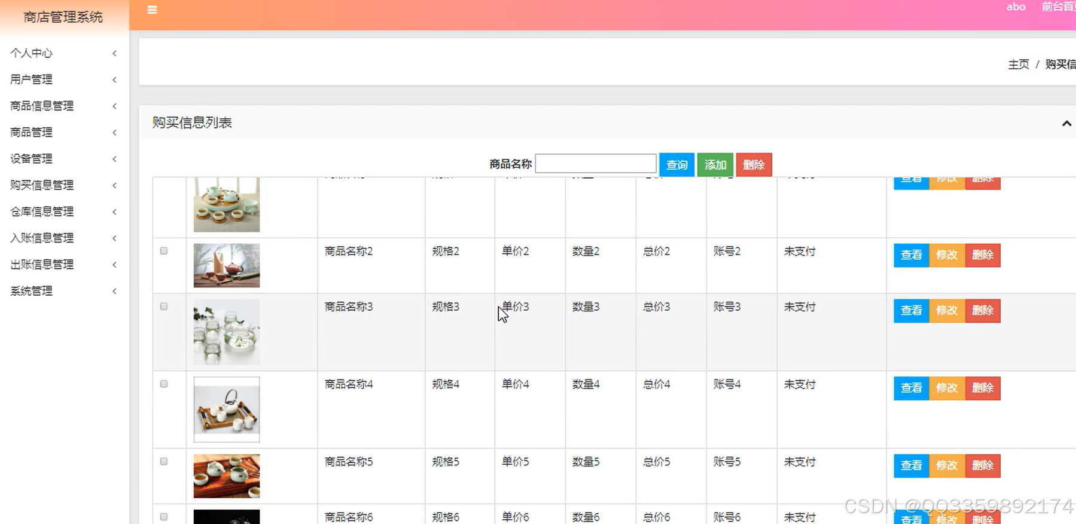Screen dimensions: 1076x524
Task: Edit 商品名称3 row with 修改
Action: click(947, 311)
